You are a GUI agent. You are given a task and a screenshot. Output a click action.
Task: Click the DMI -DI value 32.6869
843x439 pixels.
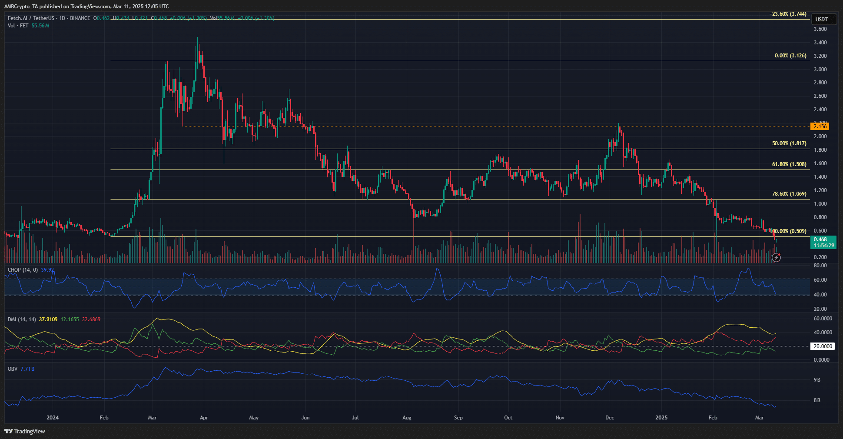coord(91,319)
